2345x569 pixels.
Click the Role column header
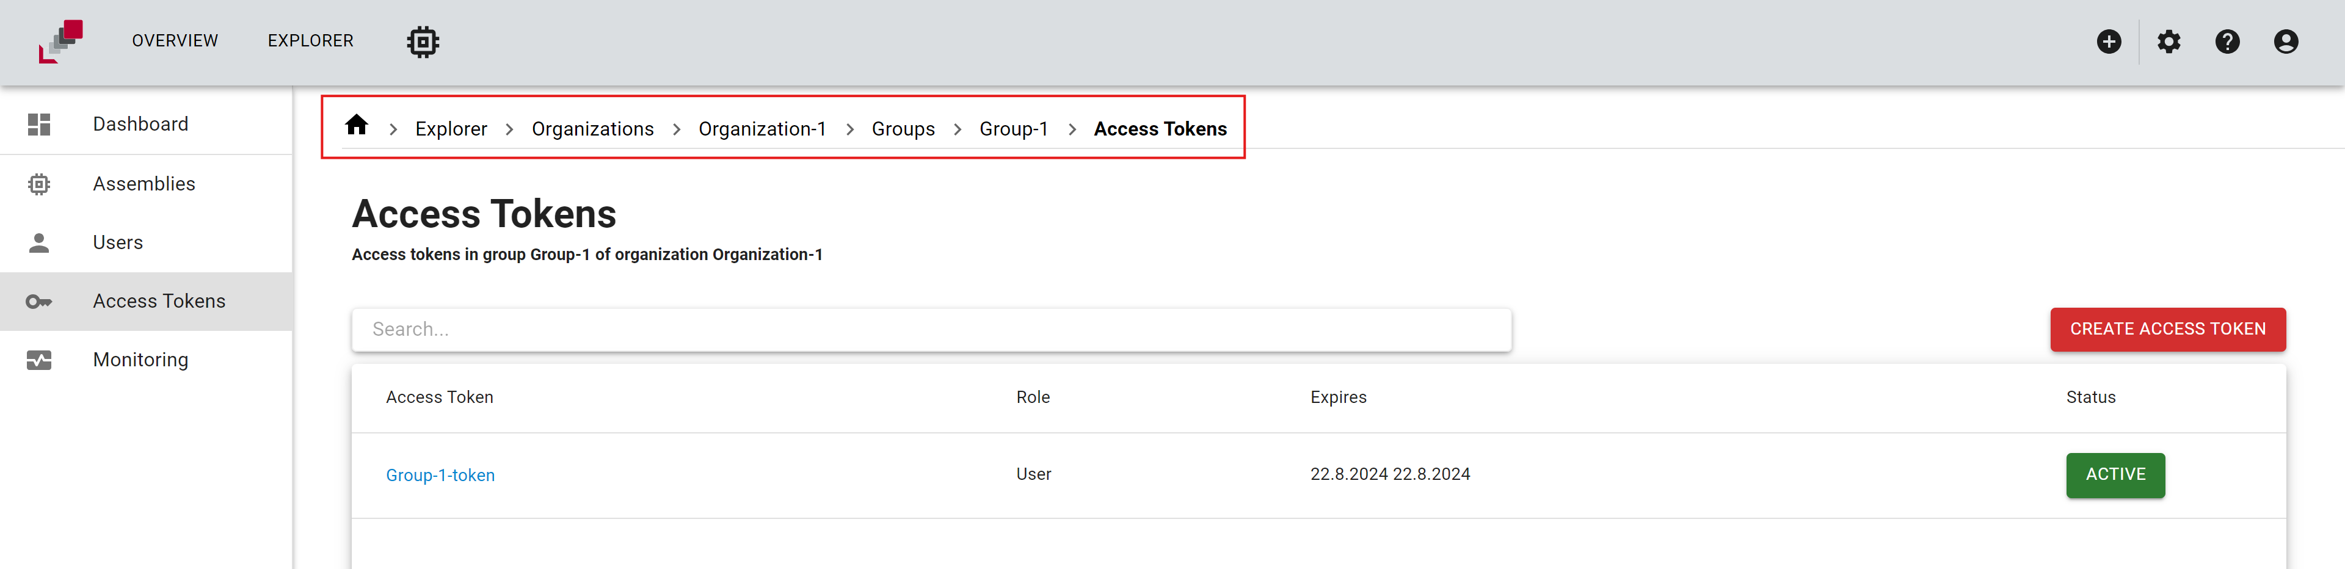click(1033, 398)
